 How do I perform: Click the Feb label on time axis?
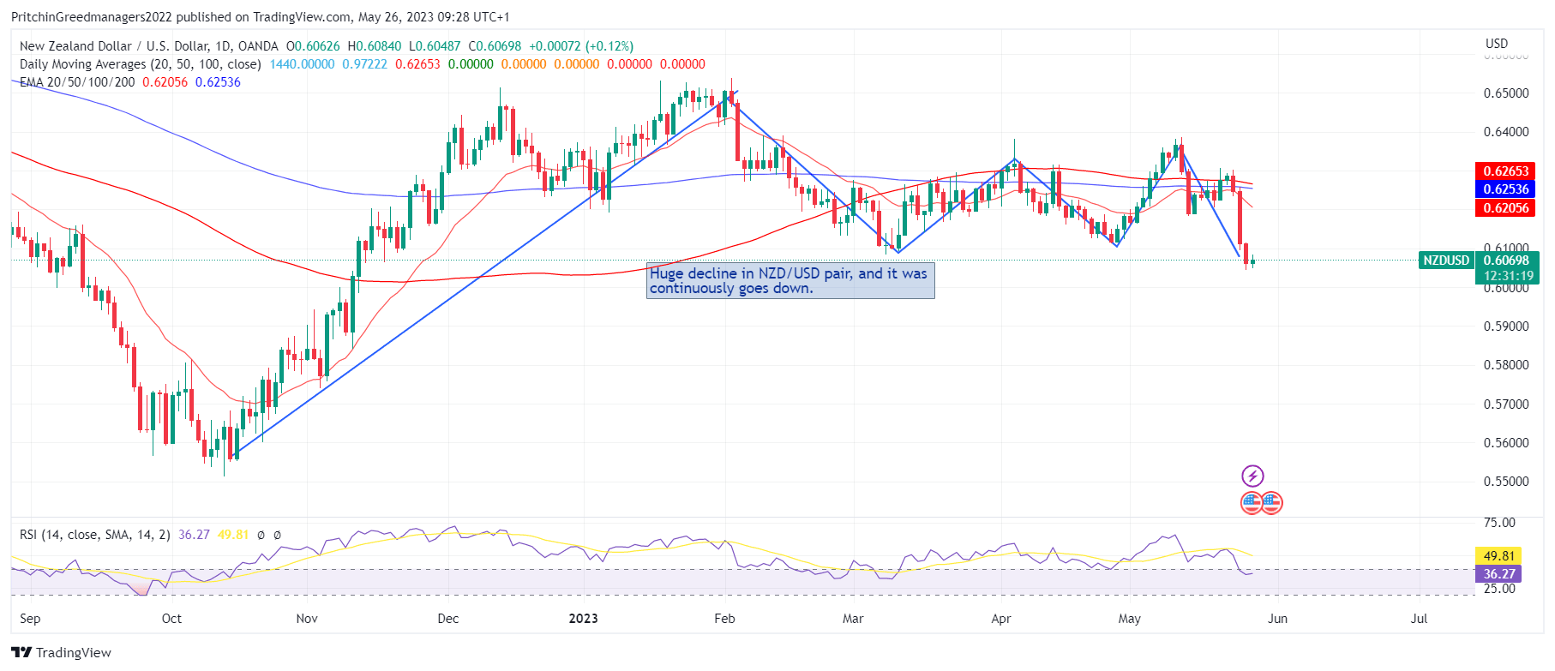pyautogui.click(x=724, y=619)
